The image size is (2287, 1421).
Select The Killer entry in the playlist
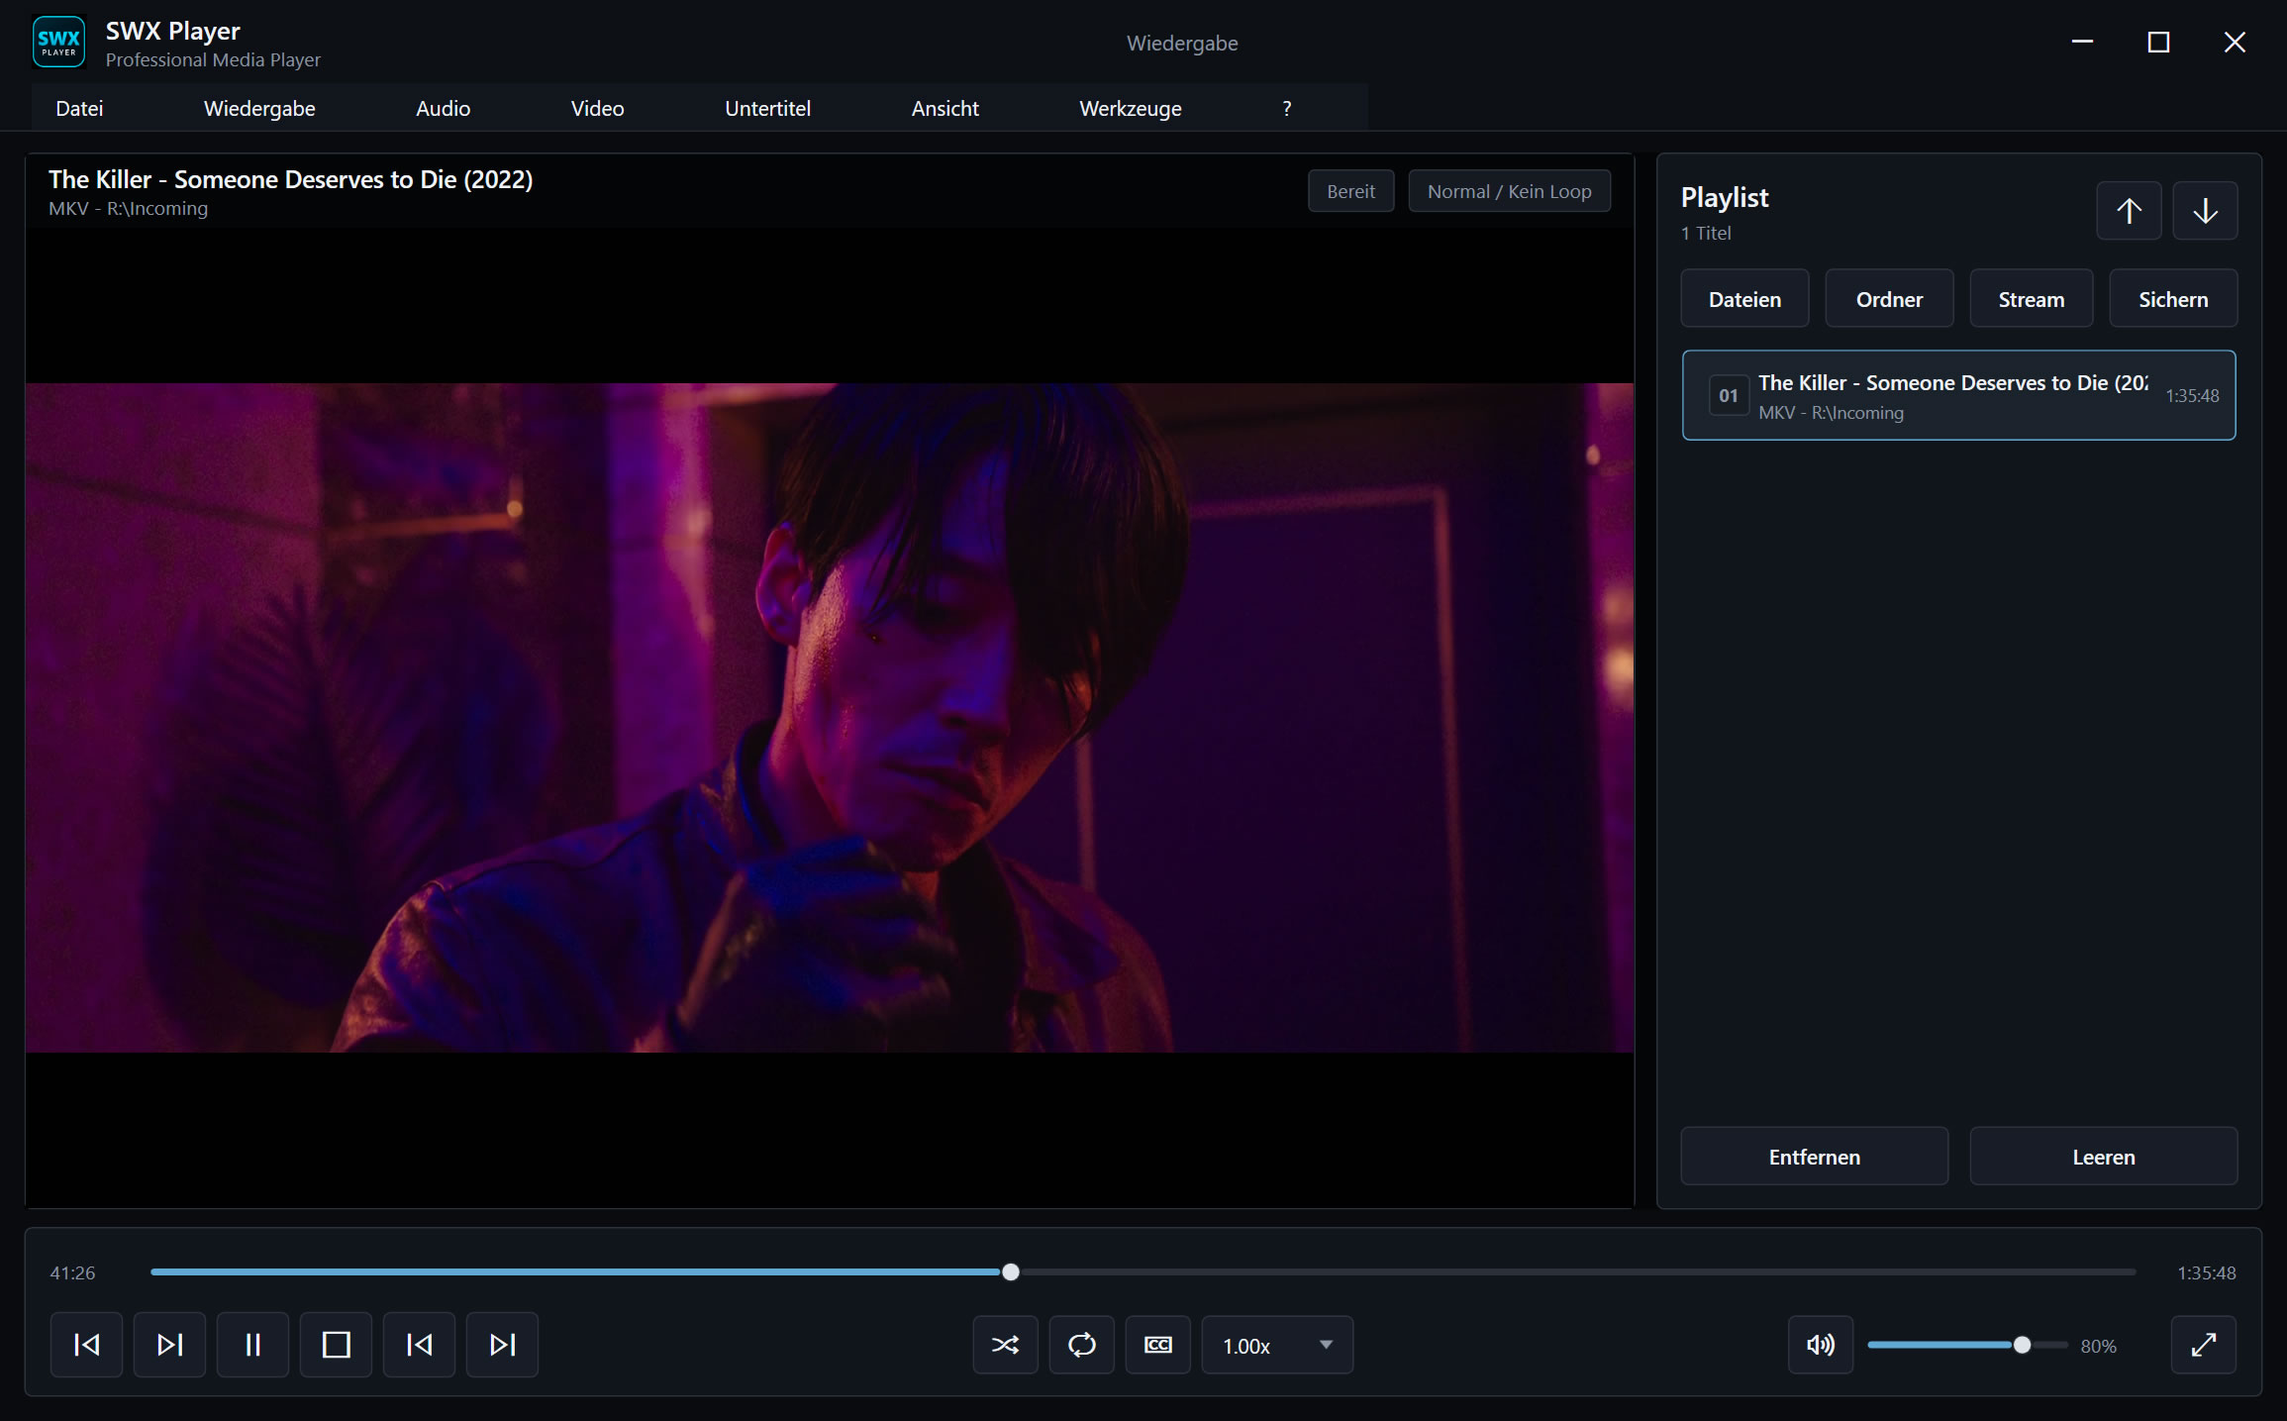(1958, 395)
